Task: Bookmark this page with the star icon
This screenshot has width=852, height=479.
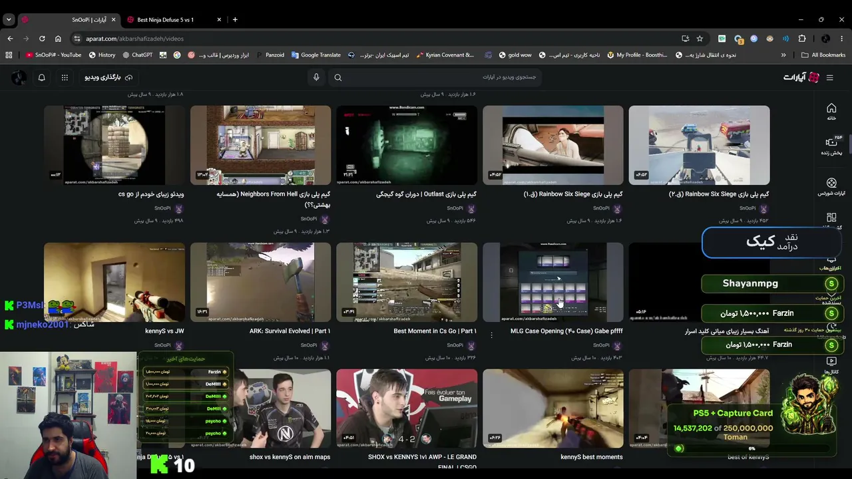Action: point(700,39)
